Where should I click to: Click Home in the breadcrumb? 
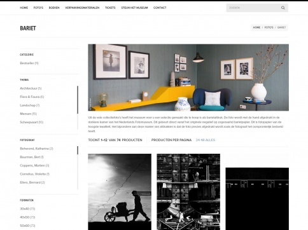pos(256,27)
